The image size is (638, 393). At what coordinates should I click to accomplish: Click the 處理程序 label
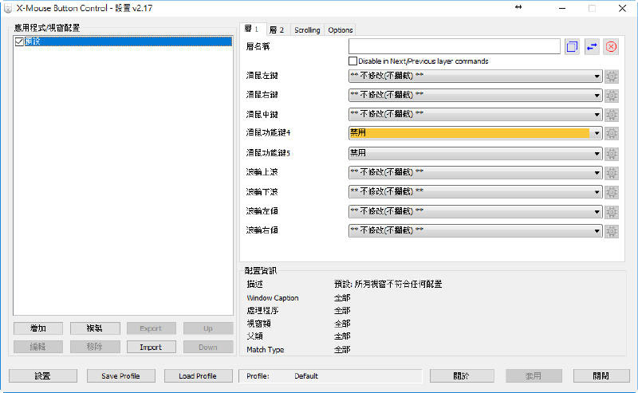tap(262, 310)
